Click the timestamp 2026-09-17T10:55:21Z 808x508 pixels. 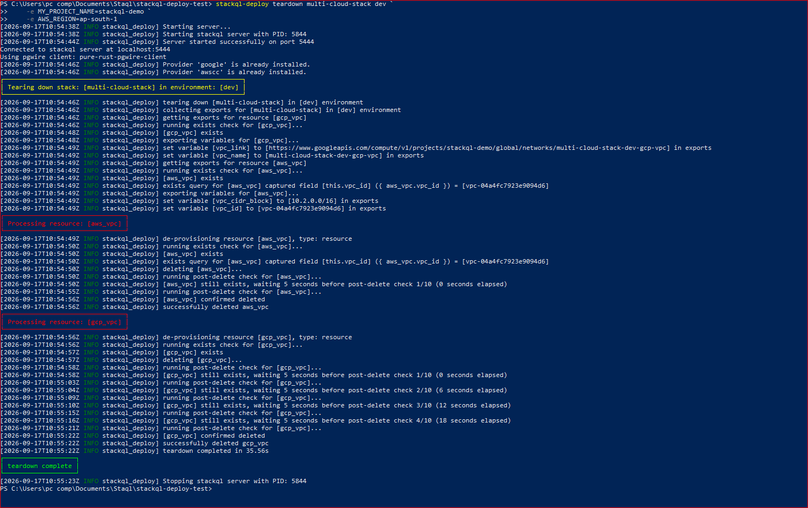42,428
